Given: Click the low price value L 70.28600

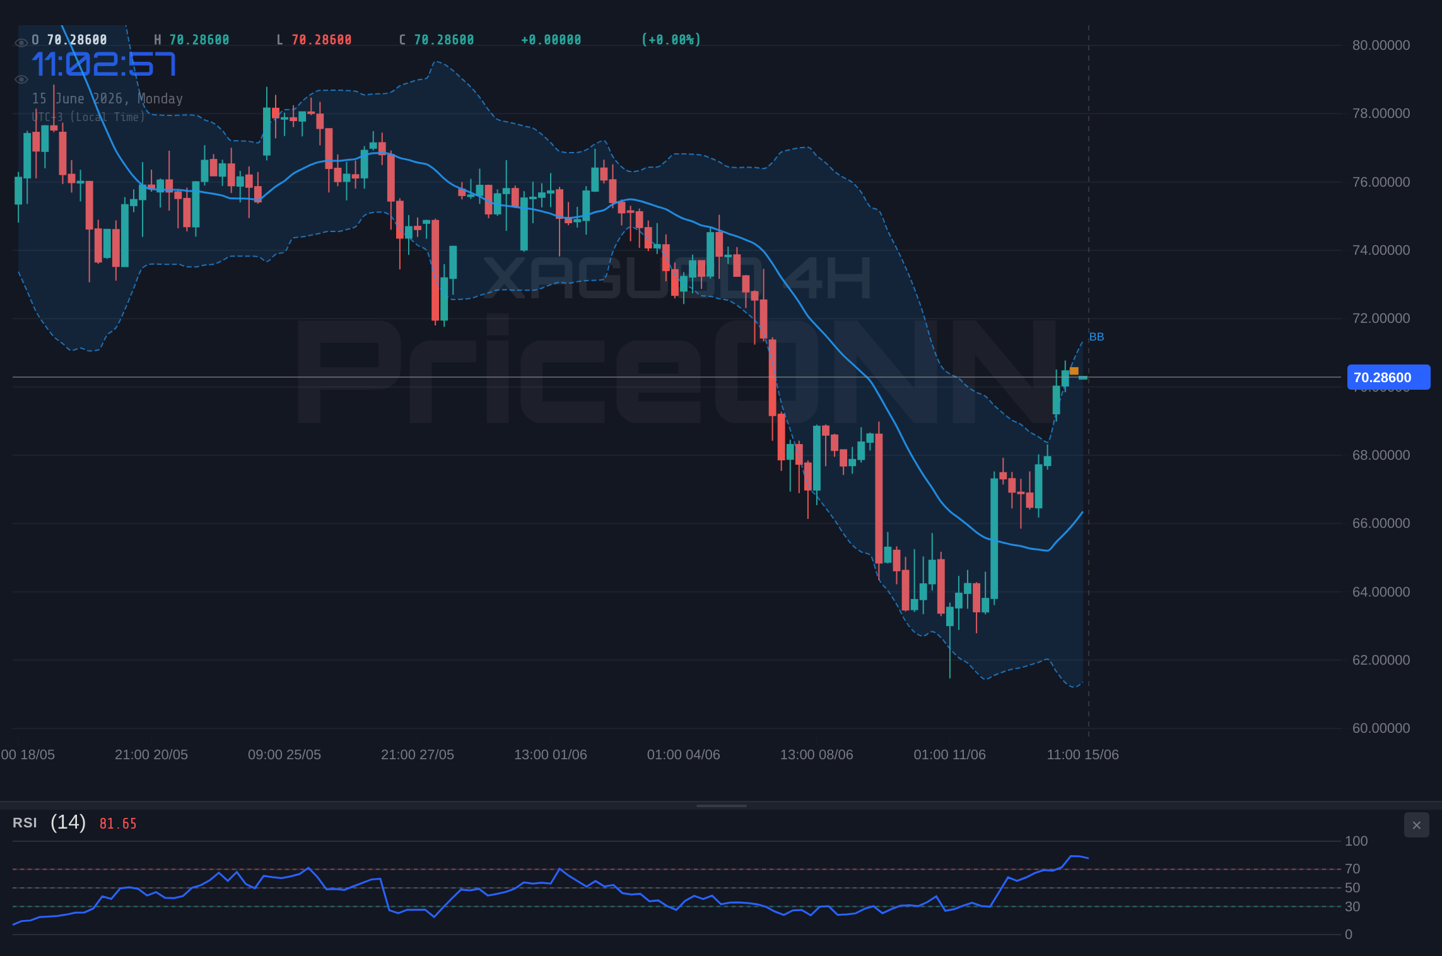Looking at the screenshot, I should coord(314,40).
